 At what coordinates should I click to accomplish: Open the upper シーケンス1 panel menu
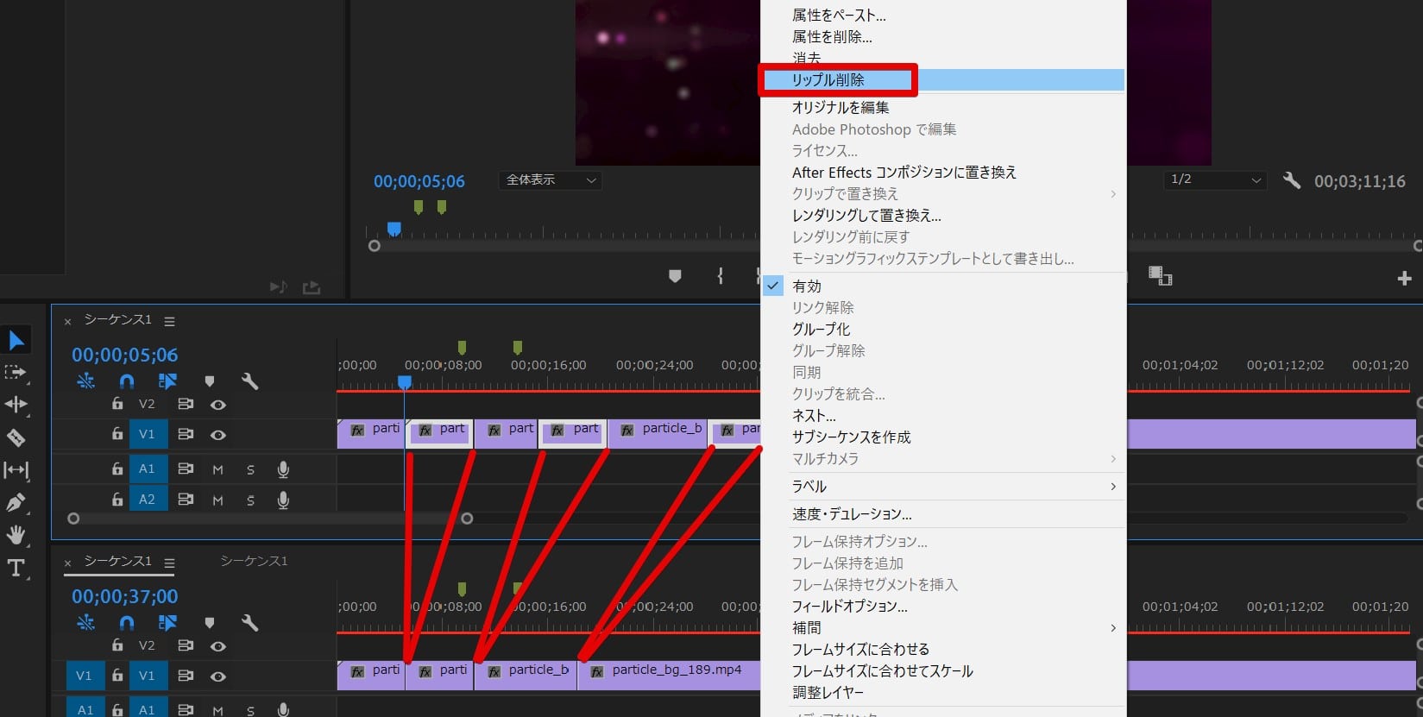[x=169, y=321]
